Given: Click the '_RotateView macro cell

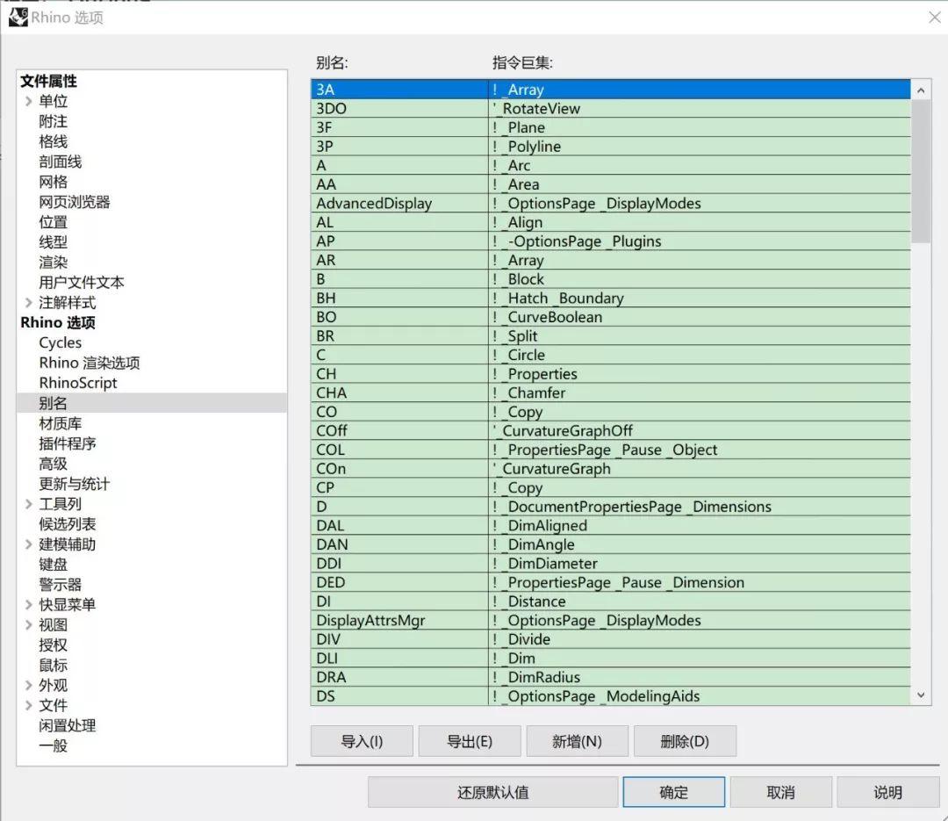Looking at the screenshot, I should tap(700, 108).
